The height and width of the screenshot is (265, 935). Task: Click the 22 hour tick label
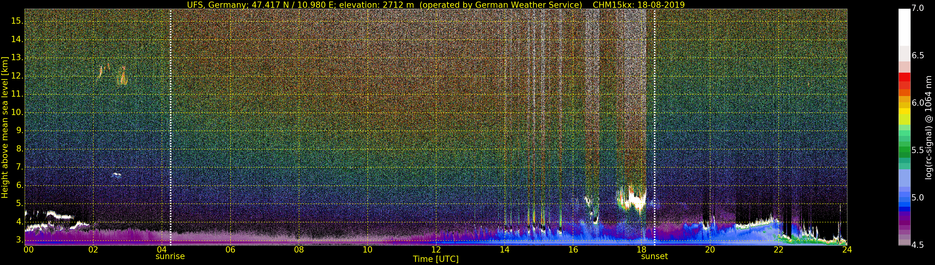779,250
